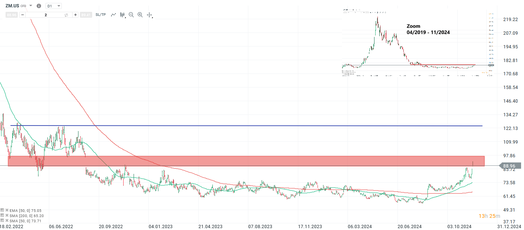Viewport: 524px width, 230px height.
Task: Open the D1 timeframe dropdown
Action: click(53, 6)
